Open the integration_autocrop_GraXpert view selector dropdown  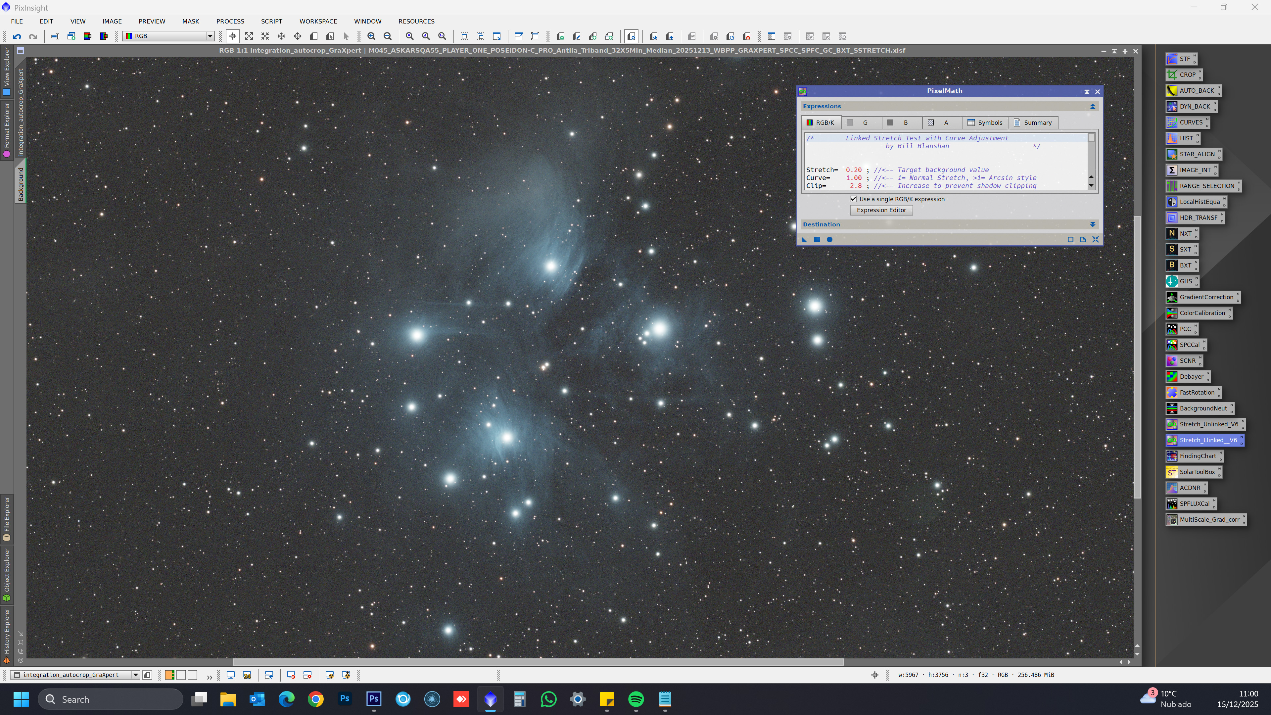135,675
